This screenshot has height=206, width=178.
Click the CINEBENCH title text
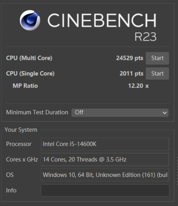[102, 20]
